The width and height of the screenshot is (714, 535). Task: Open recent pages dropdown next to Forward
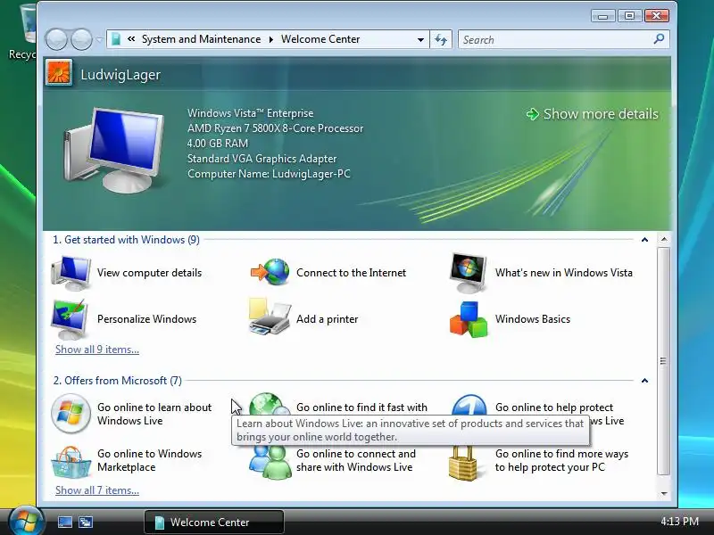point(99,40)
